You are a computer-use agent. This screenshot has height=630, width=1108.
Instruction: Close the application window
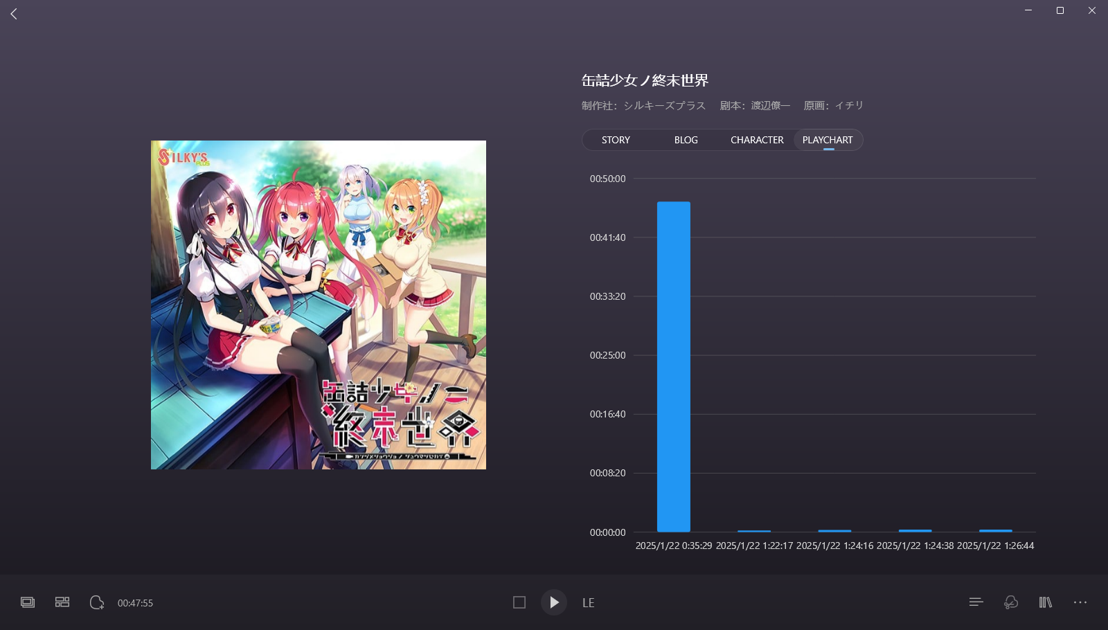[x=1092, y=10]
